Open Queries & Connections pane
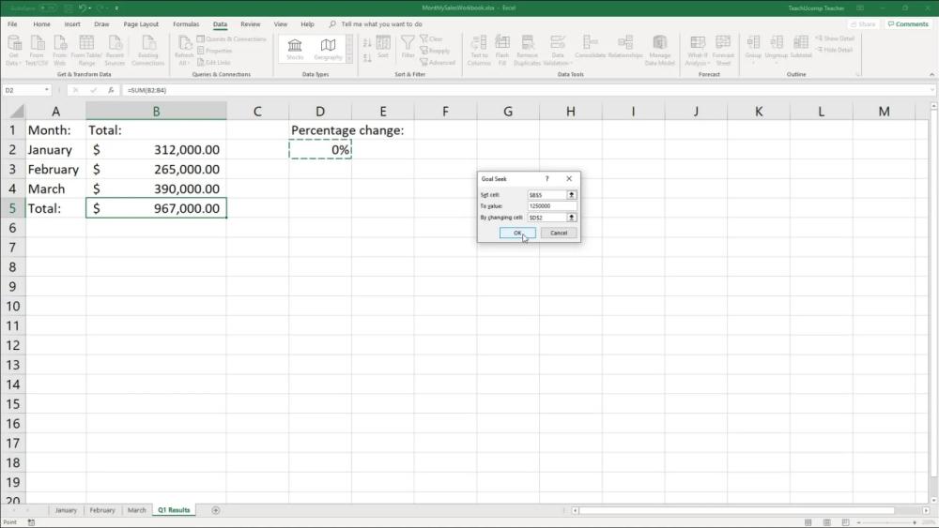The image size is (939, 528). (x=232, y=38)
